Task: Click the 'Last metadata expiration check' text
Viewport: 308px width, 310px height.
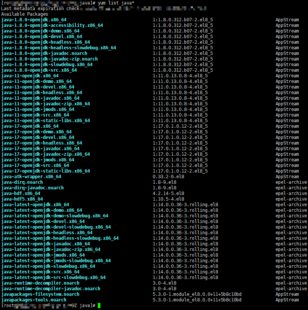Action: [x=41, y=9]
